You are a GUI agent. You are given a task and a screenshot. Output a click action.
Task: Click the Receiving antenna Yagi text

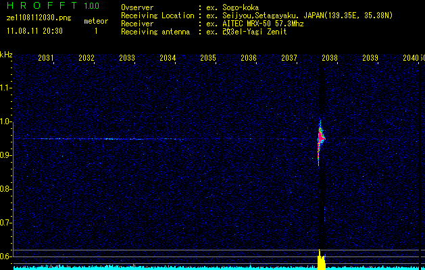pyautogui.click(x=250, y=31)
